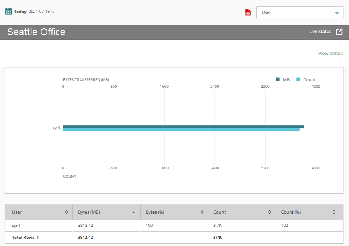Viewport: 349px width, 246px height.
Task: Click the calendar icon beside Today
Action: tap(8, 11)
